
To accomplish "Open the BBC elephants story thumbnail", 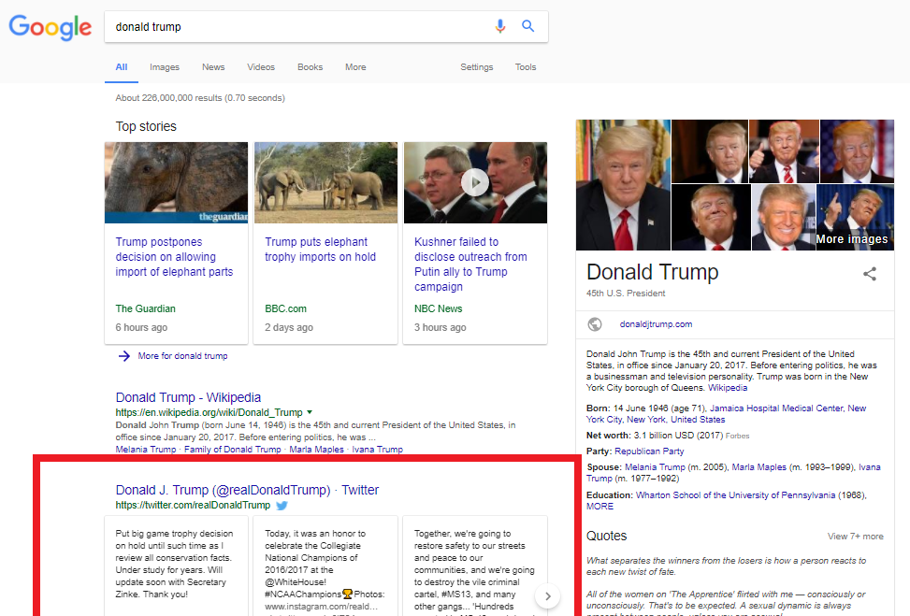I will coord(325,182).
